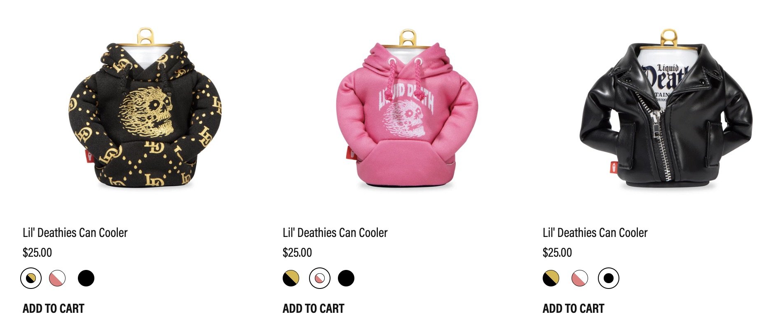Open third Lil' Deathies Can Cooler title
Image resolution: width=778 pixels, height=333 pixels.
point(595,233)
